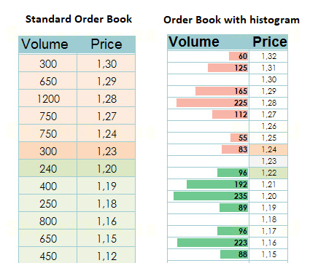Select the 1,23 price cell in standard book
This screenshot has height=263, width=318.
106,151
